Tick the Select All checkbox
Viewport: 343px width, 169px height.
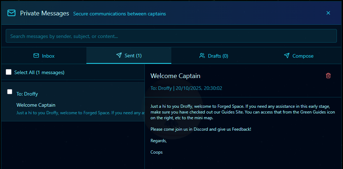(x=9, y=72)
